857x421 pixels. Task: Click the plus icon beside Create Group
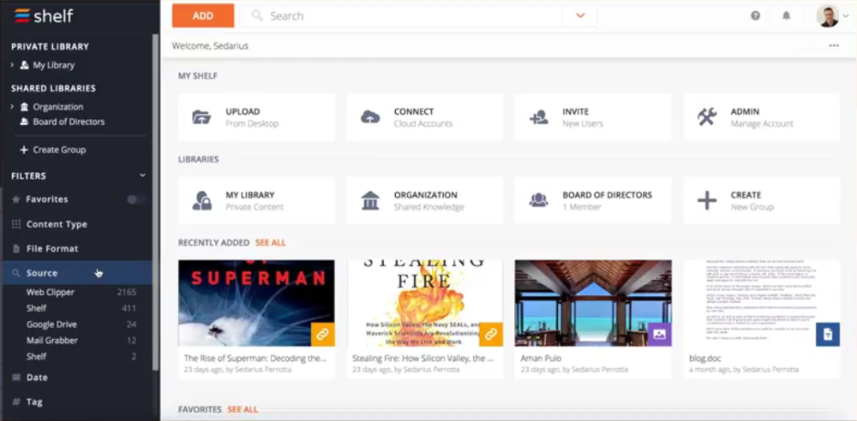[x=23, y=150]
